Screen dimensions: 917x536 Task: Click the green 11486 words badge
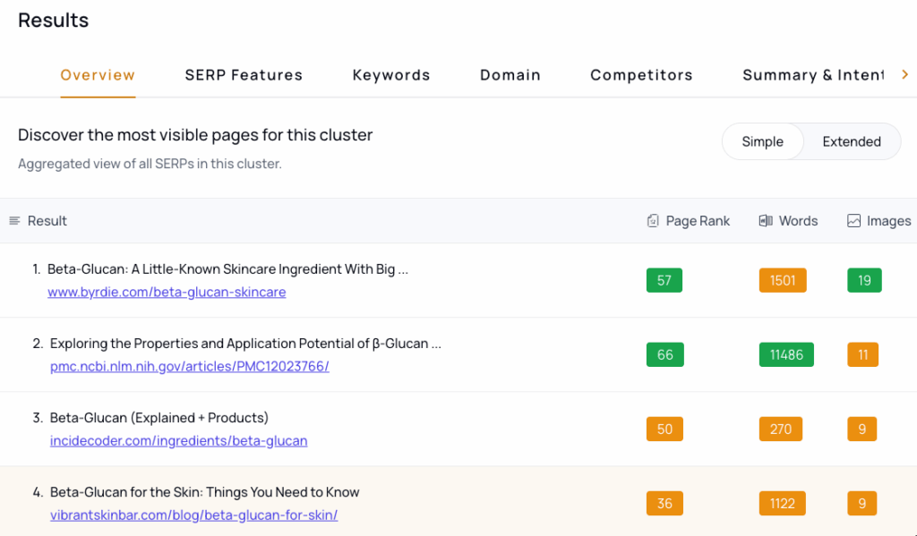click(786, 354)
